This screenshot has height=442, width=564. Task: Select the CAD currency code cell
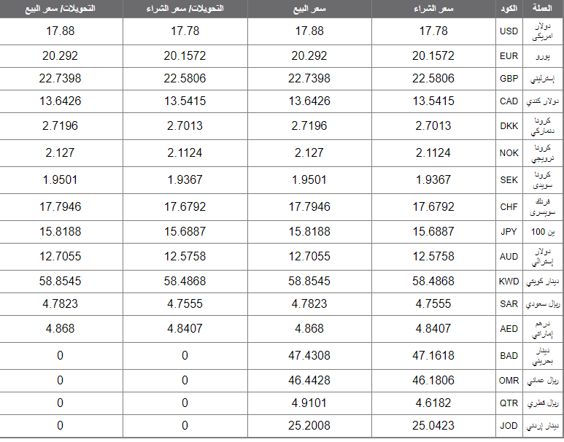(x=509, y=101)
